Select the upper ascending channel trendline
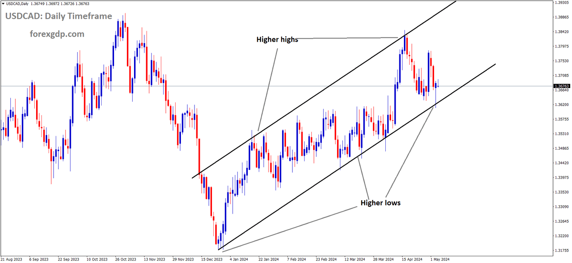 tap(324, 89)
